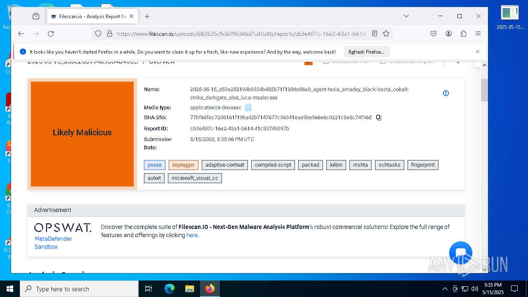Viewport: 528px width, 297px height.
Task: Show hidden system tray icons
Action: (445, 289)
